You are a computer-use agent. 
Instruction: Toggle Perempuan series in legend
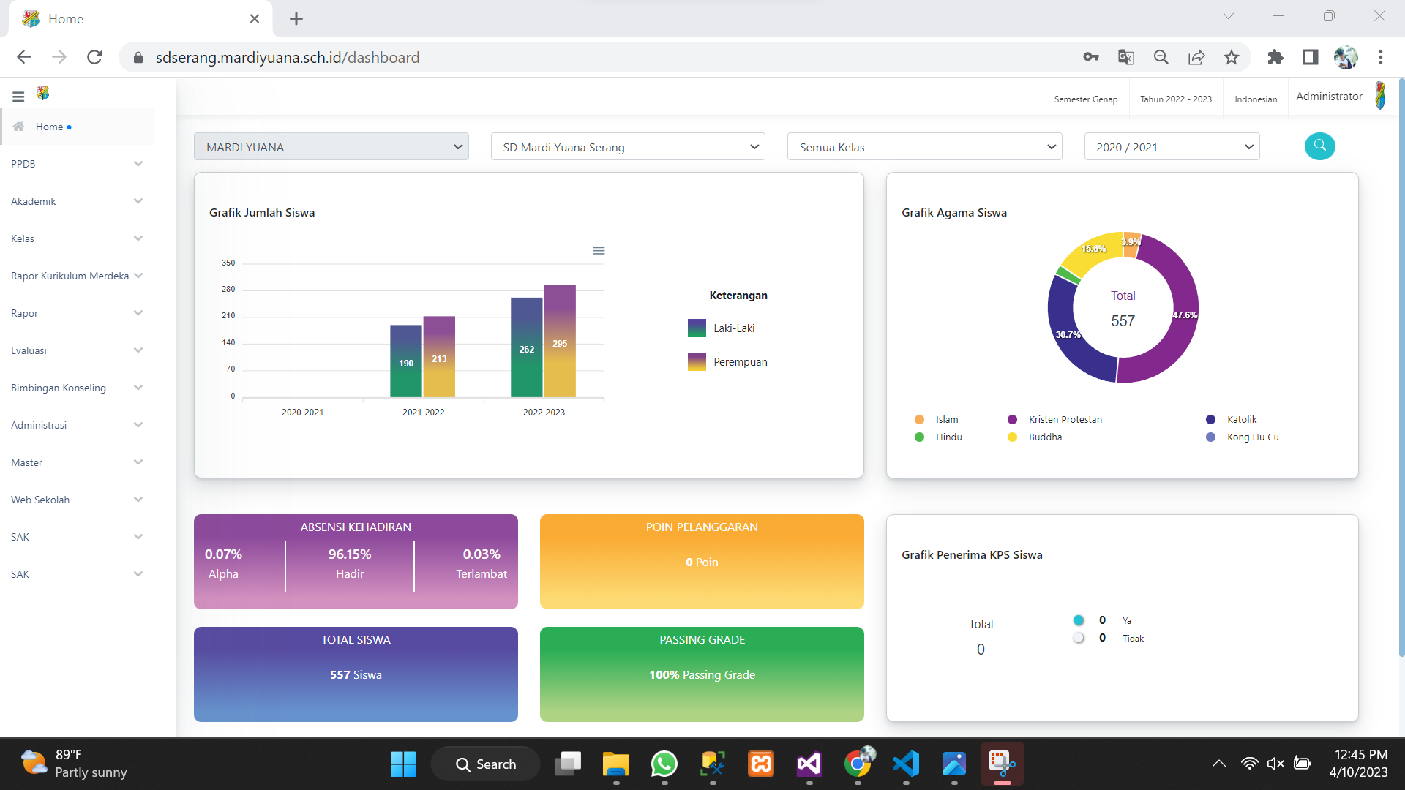point(740,362)
